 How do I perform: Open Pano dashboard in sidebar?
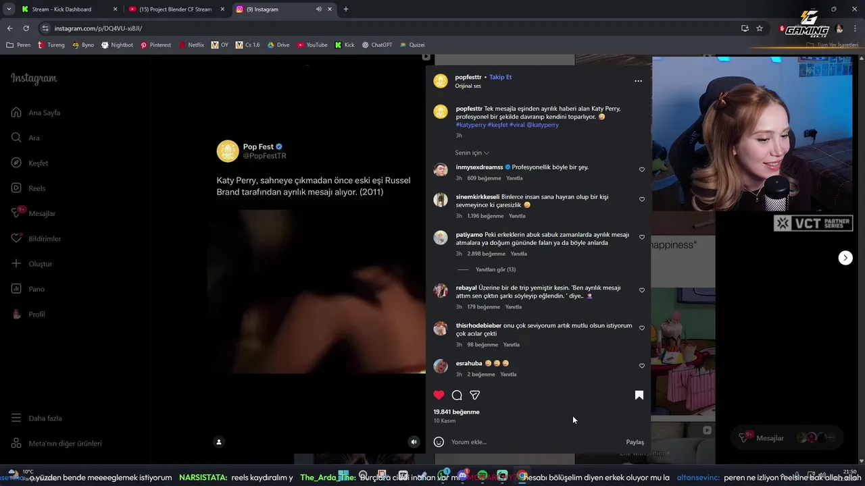tap(28, 289)
